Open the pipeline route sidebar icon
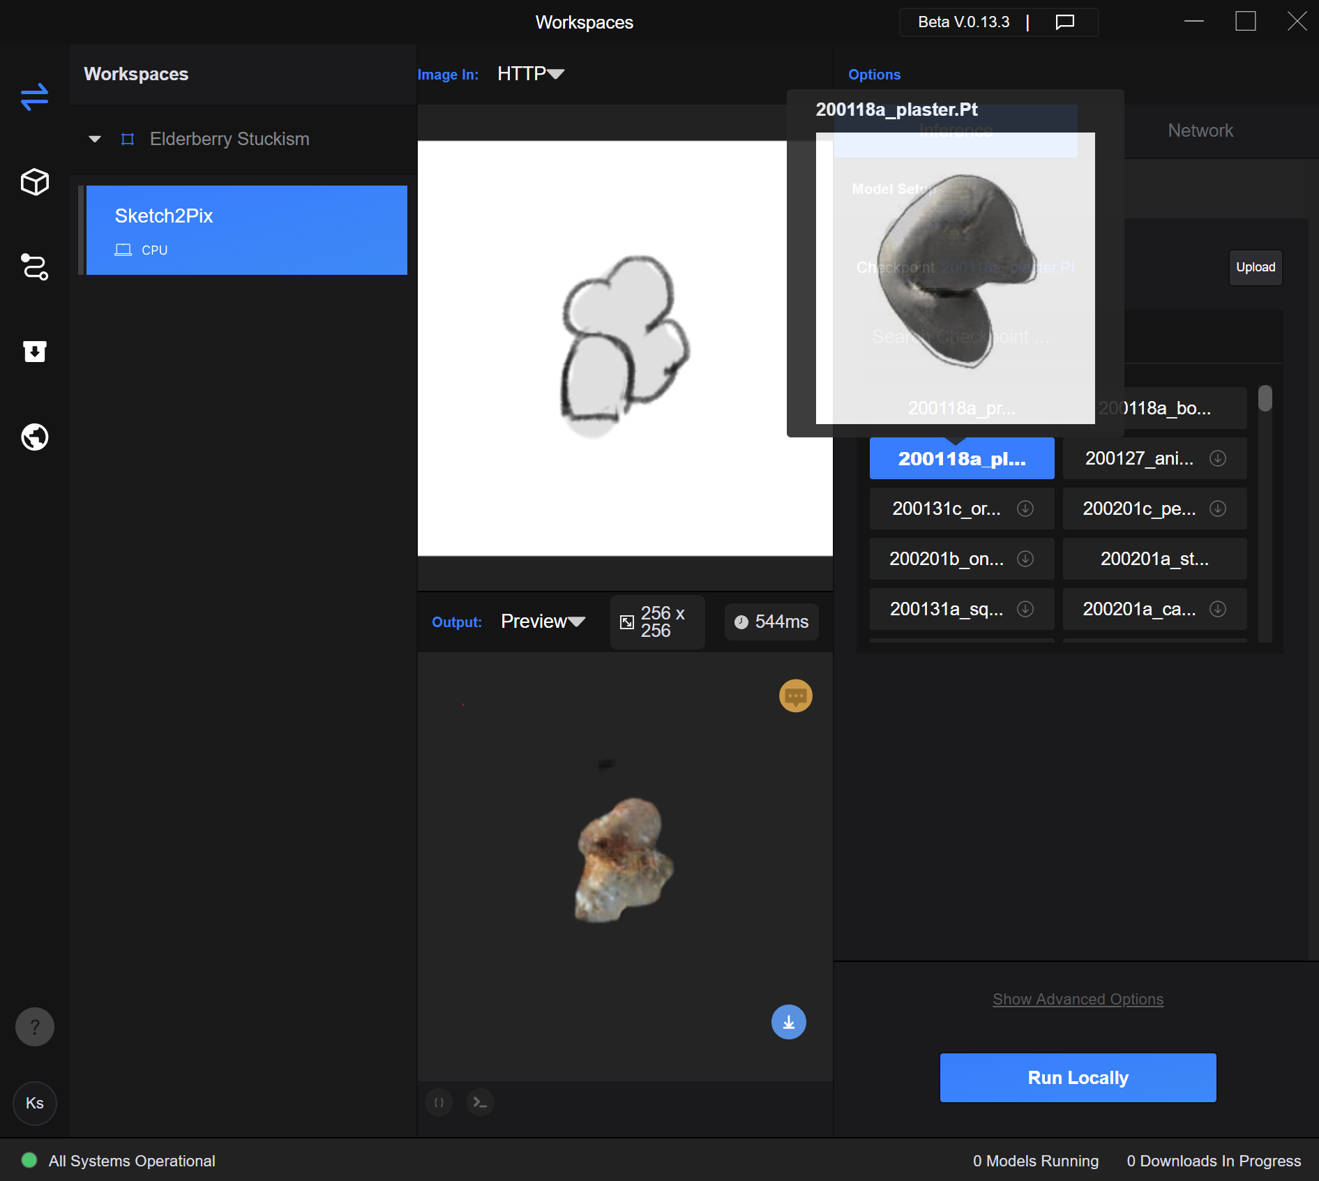The width and height of the screenshot is (1319, 1181). [34, 267]
